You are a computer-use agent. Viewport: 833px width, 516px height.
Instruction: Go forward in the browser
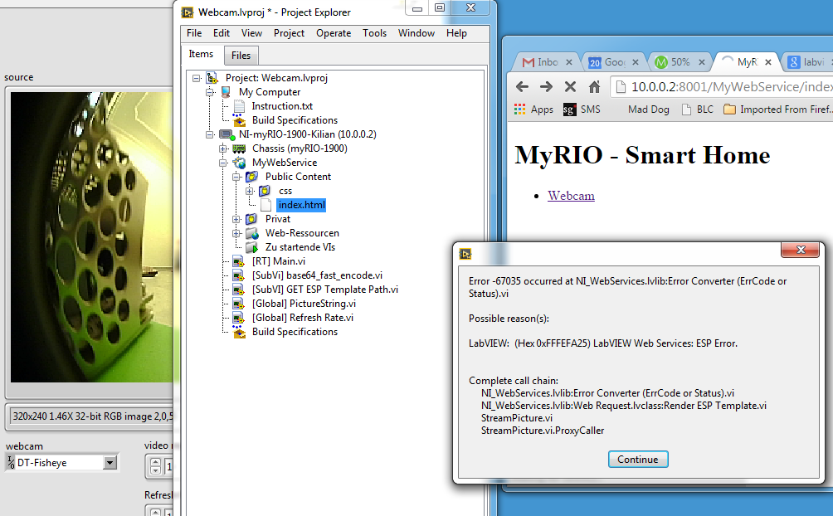(x=546, y=86)
